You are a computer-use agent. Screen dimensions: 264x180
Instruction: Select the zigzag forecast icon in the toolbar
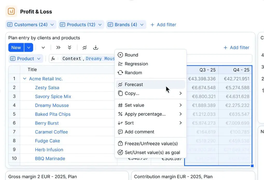[x=85, y=48]
